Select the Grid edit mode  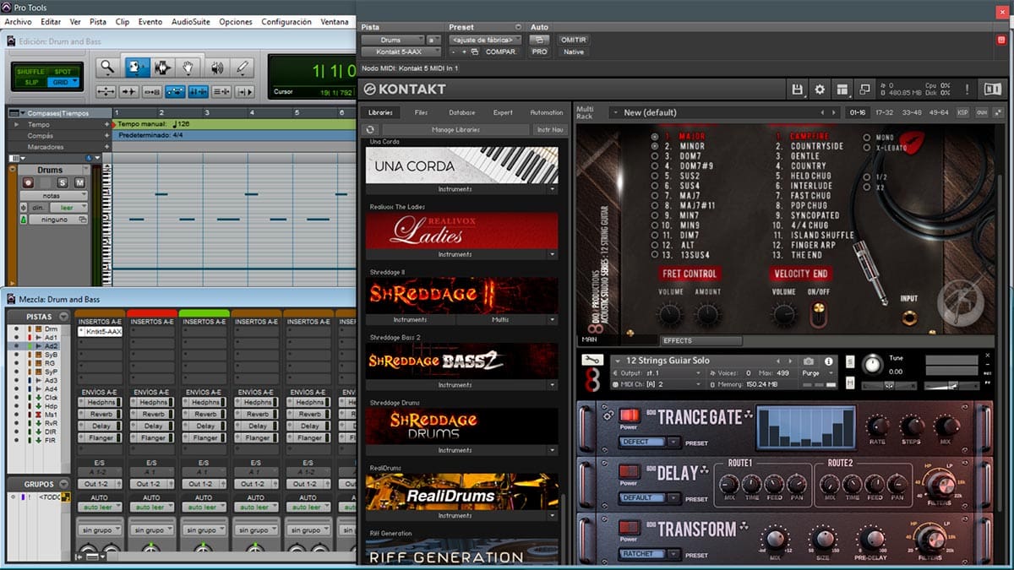[x=62, y=82]
